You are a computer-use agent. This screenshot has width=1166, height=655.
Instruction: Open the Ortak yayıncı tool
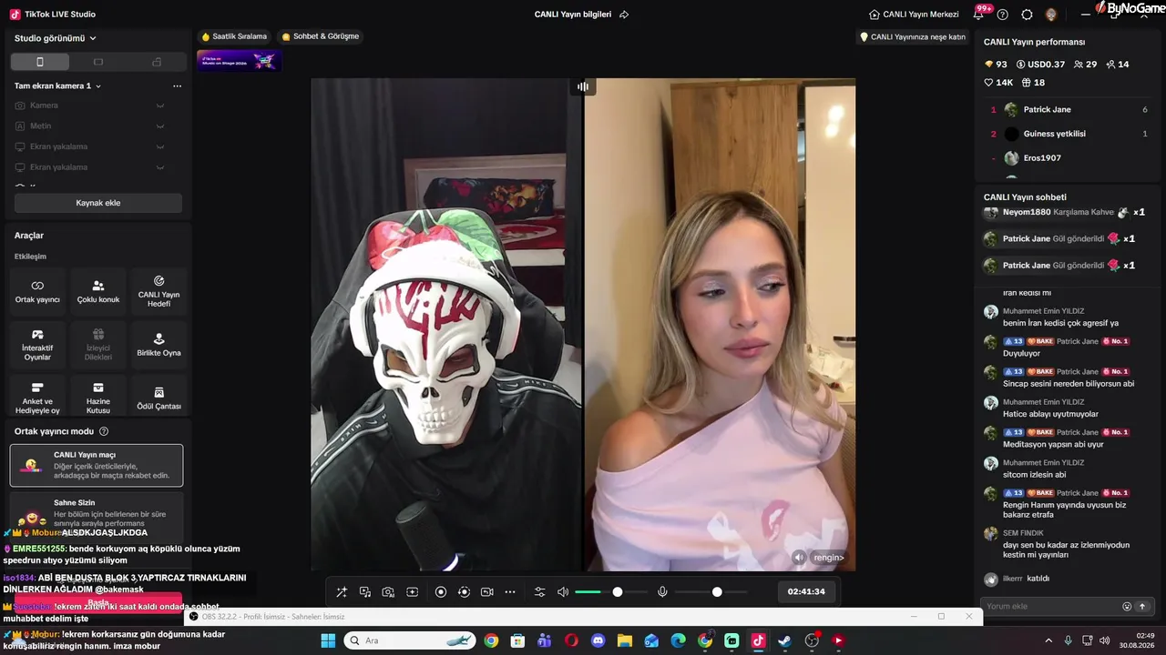pos(37,291)
